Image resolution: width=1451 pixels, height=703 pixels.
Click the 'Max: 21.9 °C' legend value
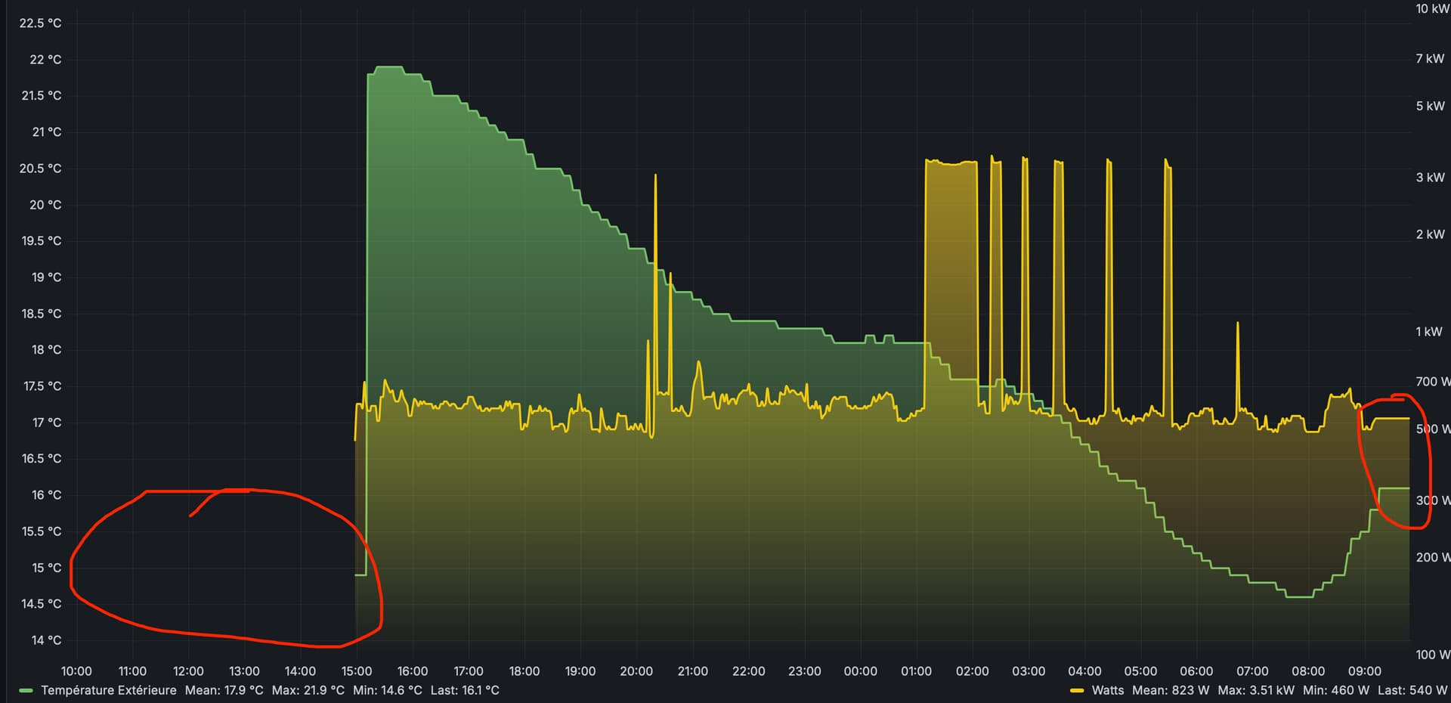tap(308, 690)
